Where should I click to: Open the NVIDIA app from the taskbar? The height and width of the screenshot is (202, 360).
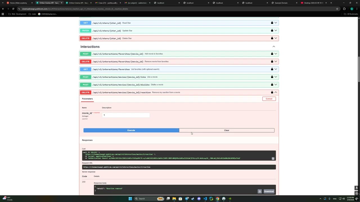pos(230,199)
